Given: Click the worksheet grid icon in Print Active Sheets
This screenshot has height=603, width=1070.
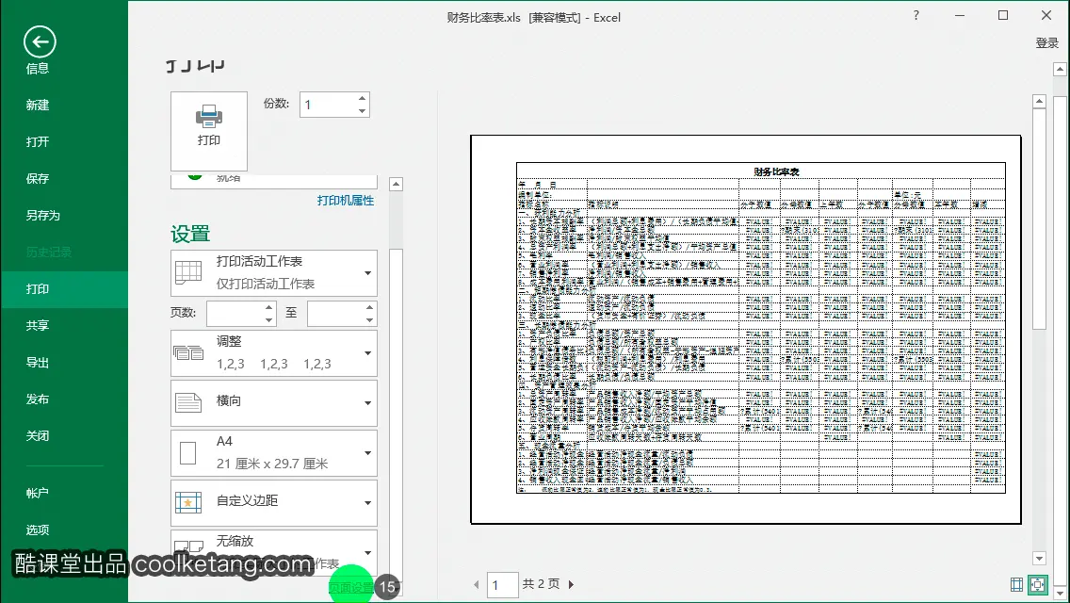Looking at the screenshot, I should click(x=188, y=272).
